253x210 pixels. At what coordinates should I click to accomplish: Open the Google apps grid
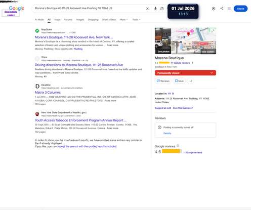pyautogui.click(x=229, y=9)
